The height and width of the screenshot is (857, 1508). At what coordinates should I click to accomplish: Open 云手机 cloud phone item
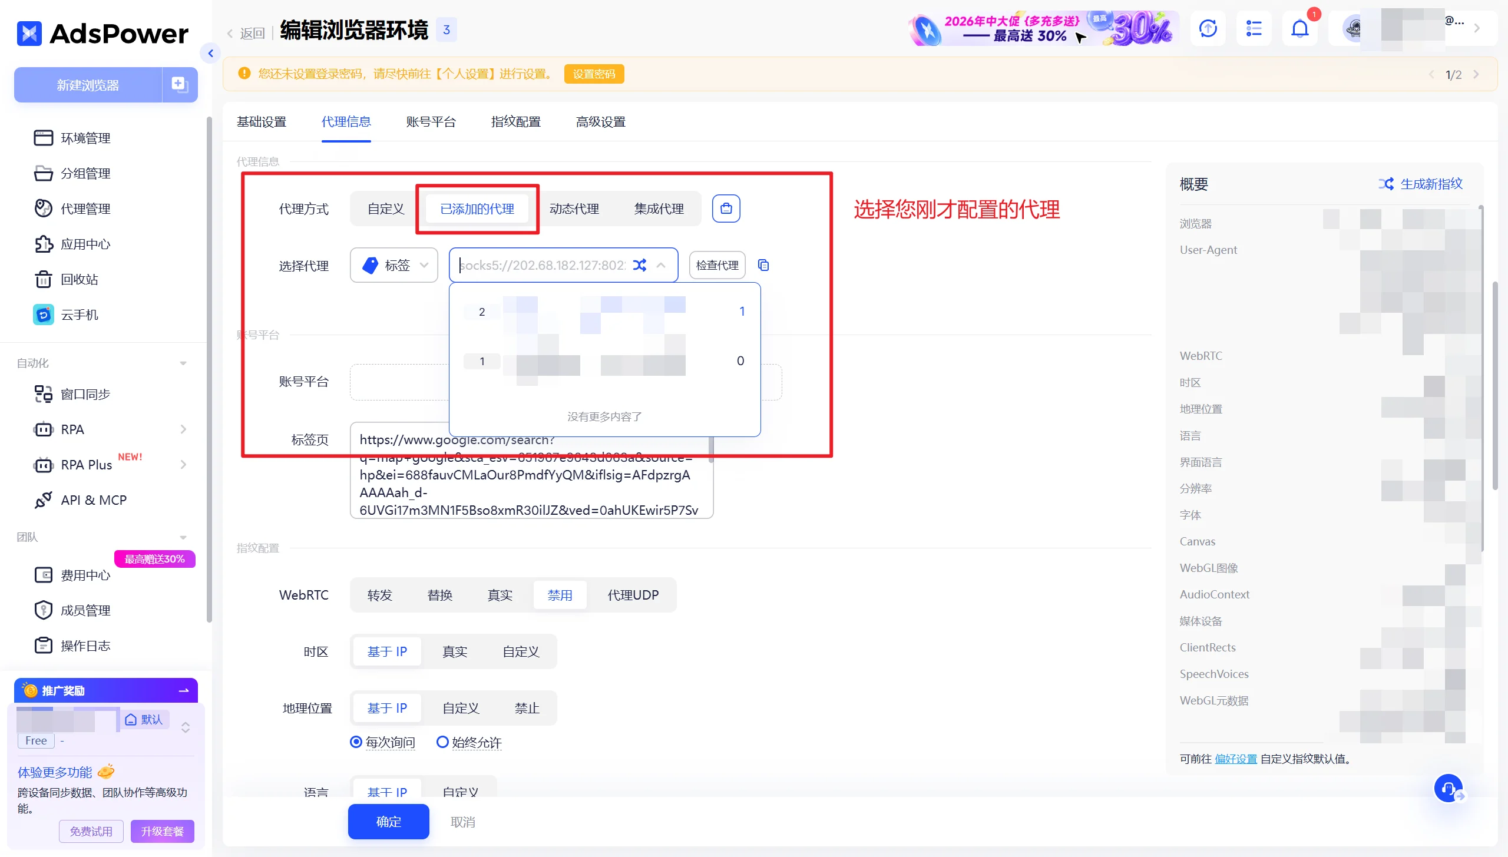(67, 315)
